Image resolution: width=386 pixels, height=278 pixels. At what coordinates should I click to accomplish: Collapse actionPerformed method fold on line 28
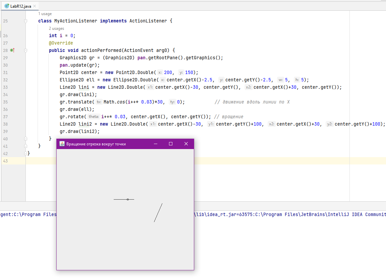(25, 50)
